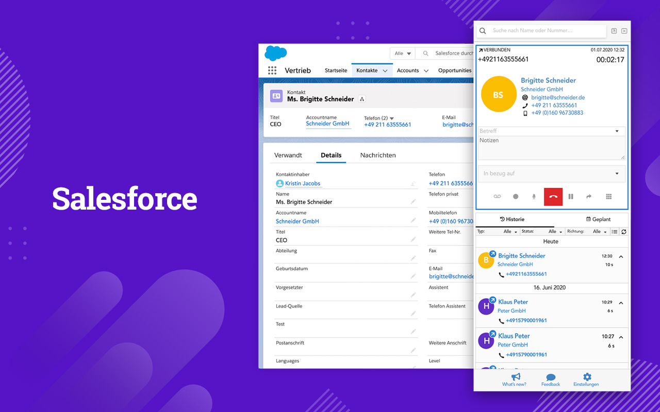
Task: Edit the Abteilung field pencil icon
Action: point(413,258)
